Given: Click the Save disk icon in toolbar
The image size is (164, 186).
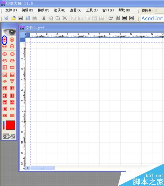Looking at the screenshot, I should pos(21,18).
